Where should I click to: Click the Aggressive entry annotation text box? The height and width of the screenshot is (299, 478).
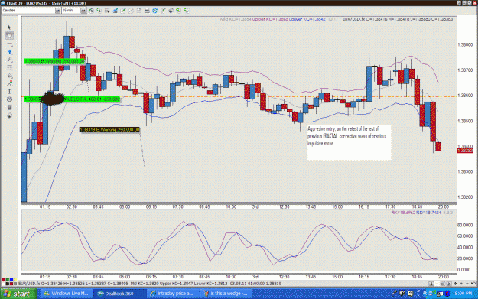[x=349, y=142]
